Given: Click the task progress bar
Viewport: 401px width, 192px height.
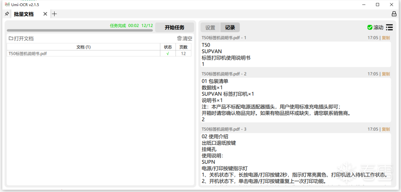Looking at the screenshot, I should point(79,30).
